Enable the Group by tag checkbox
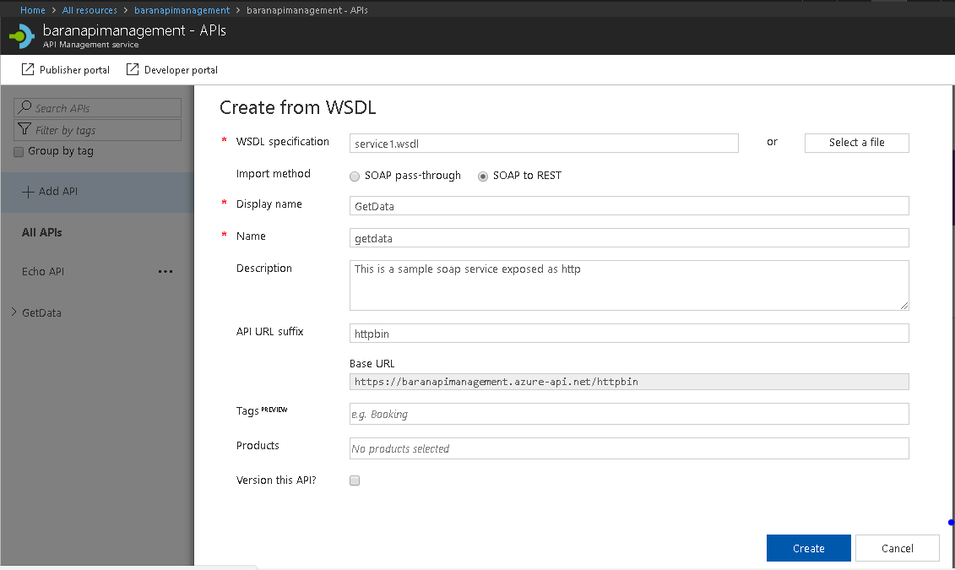Image resolution: width=955 pixels, height=570 pixels. (x=19, y=152)
